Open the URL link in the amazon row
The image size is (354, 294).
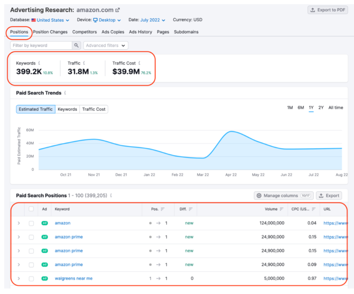point(335,223)
